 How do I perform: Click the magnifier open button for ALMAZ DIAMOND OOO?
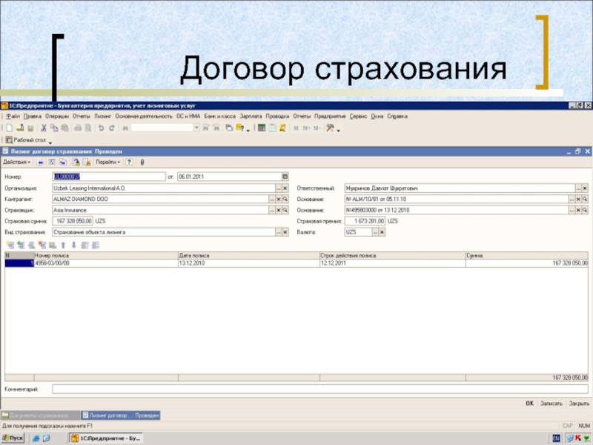[285, 199]
